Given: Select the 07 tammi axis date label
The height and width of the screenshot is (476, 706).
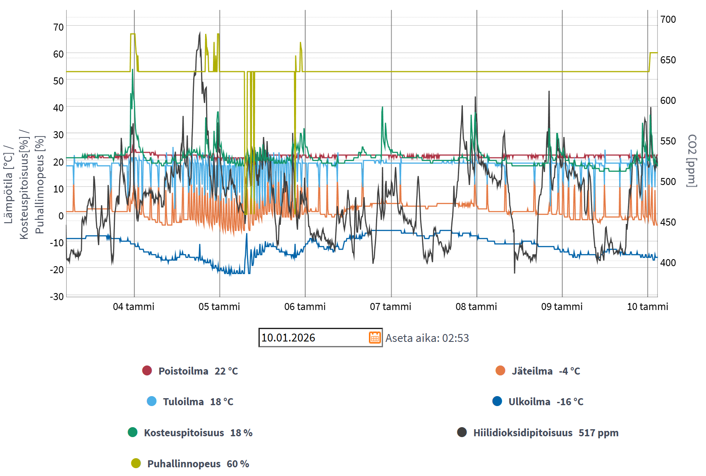Looking at the screenshot, I should [x=390, y=307].
